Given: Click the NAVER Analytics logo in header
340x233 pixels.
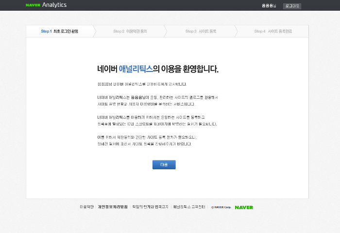Looking at the screenshot, I should click(x=46, y=5).
